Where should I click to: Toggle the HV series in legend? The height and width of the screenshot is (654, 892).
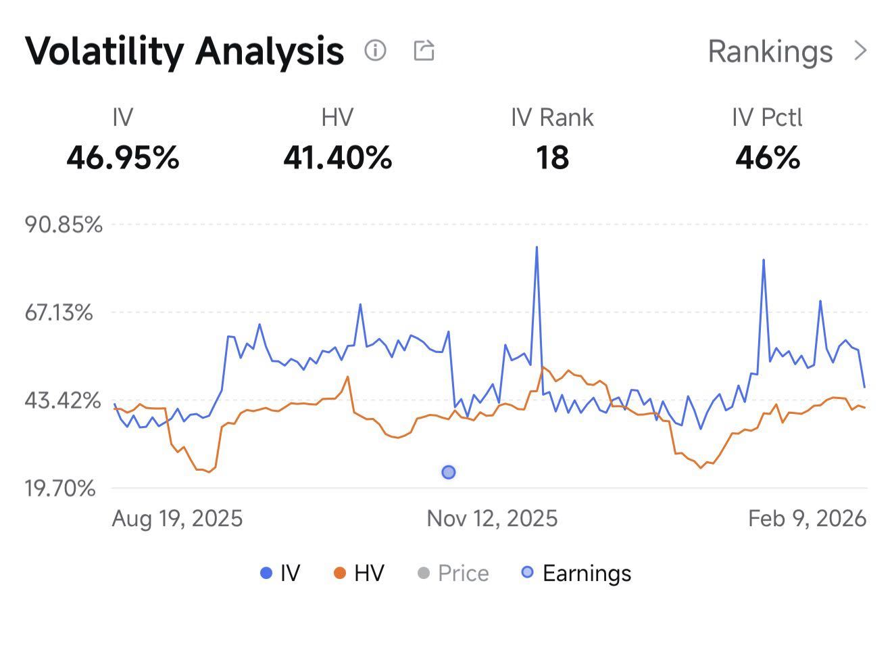click(359, 574)
